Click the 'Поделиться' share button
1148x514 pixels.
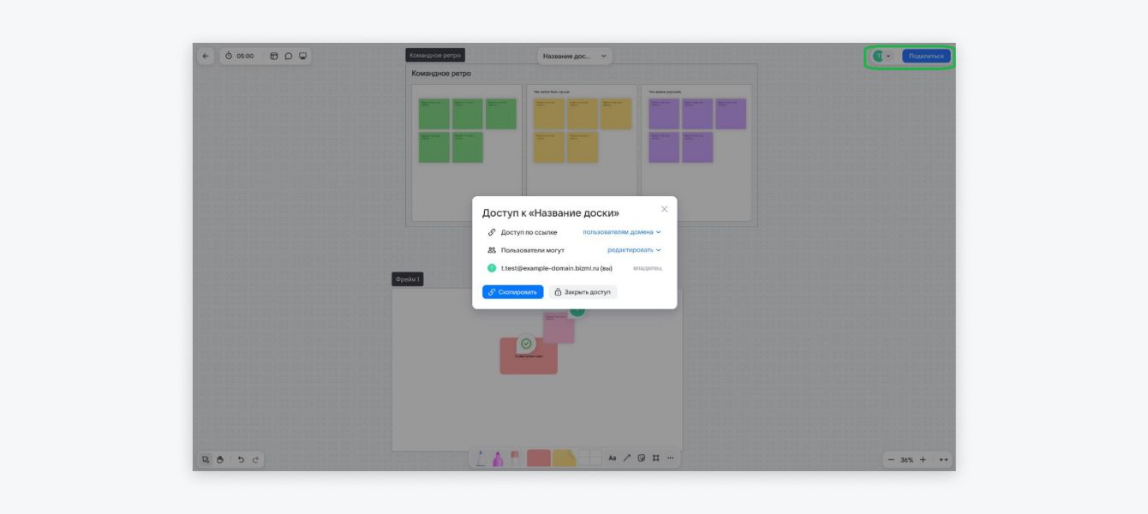click(926, 56)
